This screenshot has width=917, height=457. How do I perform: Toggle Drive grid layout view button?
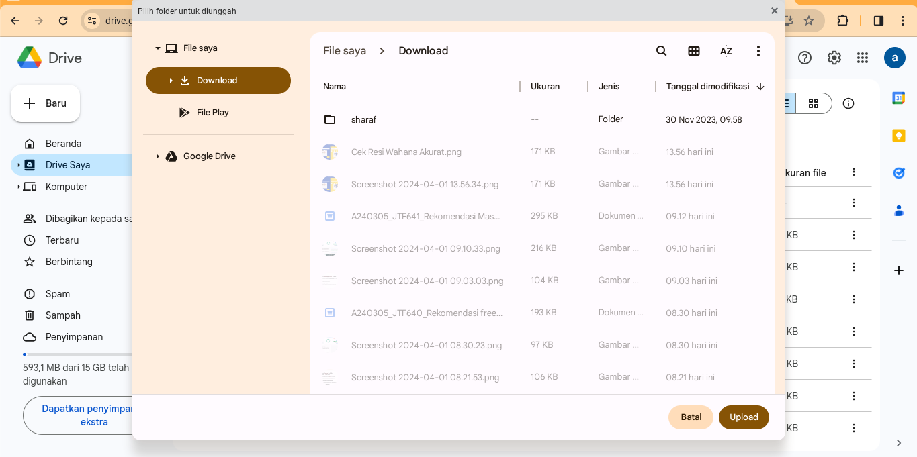tap(814, 103)
